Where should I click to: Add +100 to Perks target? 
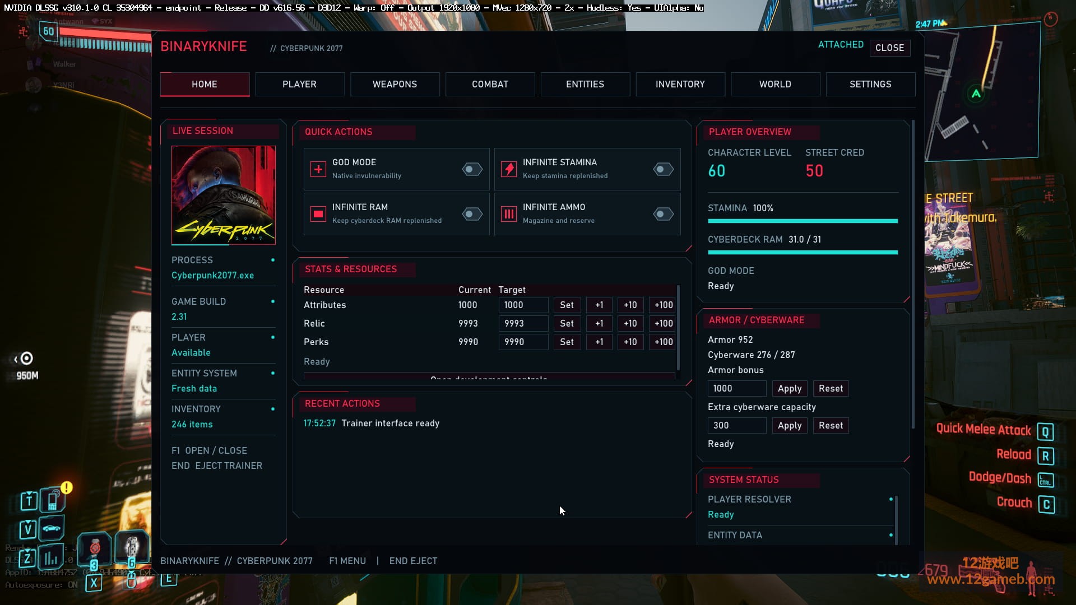tap(664, 342)
